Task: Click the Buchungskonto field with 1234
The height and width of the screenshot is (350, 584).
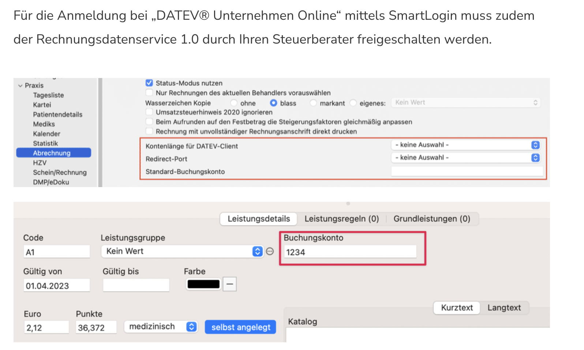Action: tap(350, 252)
